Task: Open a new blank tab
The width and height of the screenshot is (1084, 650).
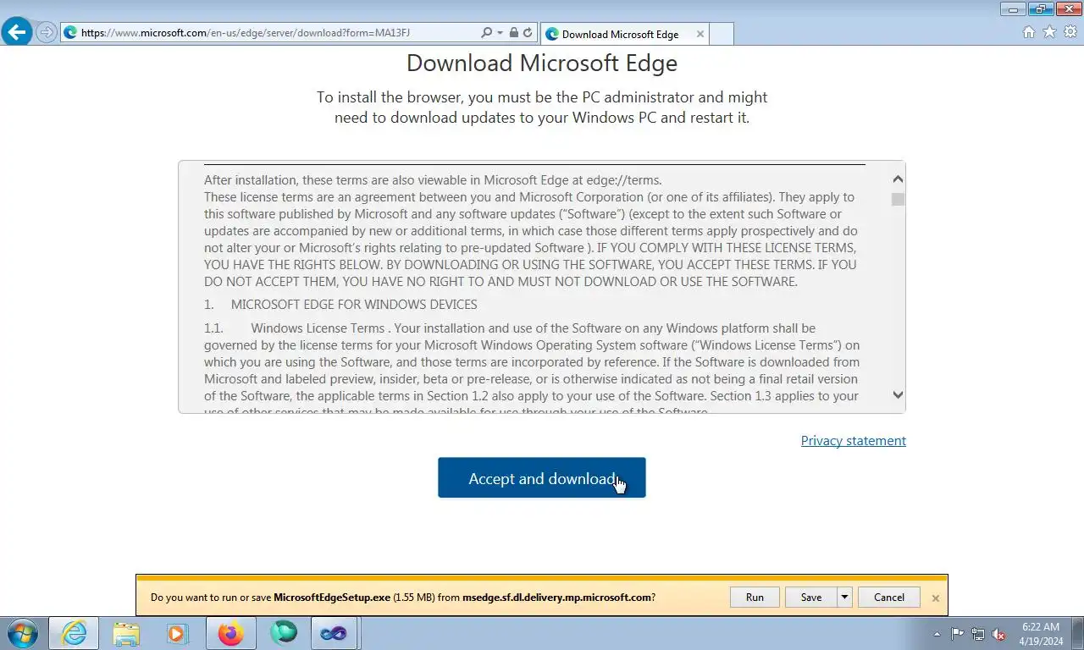Action: [x=721, y=35]
